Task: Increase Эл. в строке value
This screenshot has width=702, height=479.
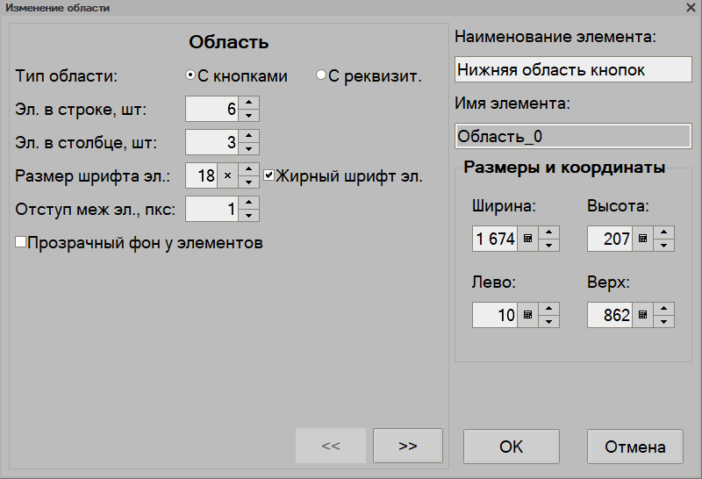Action: click(x=249, y=104)
